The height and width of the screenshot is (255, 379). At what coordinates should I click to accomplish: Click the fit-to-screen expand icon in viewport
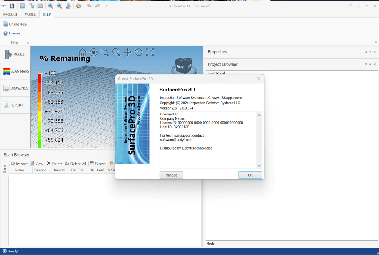click(150, 52)
